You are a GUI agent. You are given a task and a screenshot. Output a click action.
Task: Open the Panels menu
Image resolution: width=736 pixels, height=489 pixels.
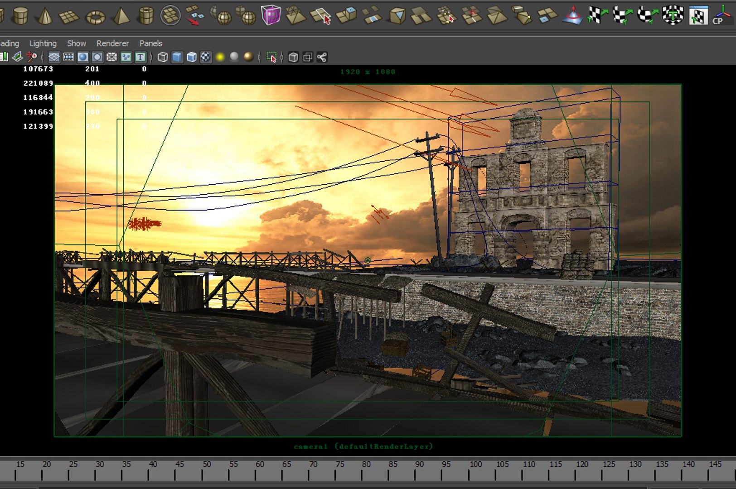(151, 43)
